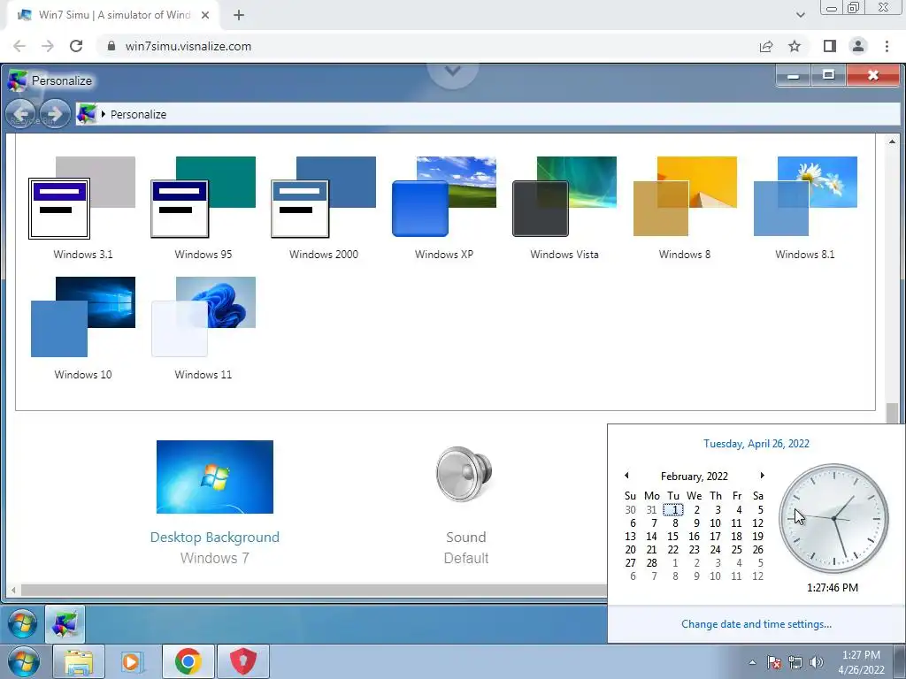Open Desktop Background settings
The height and width of the screenshot is (679, 906).
[x=214, y=477]
